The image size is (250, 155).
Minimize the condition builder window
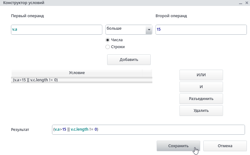click(x=240, y=3)
